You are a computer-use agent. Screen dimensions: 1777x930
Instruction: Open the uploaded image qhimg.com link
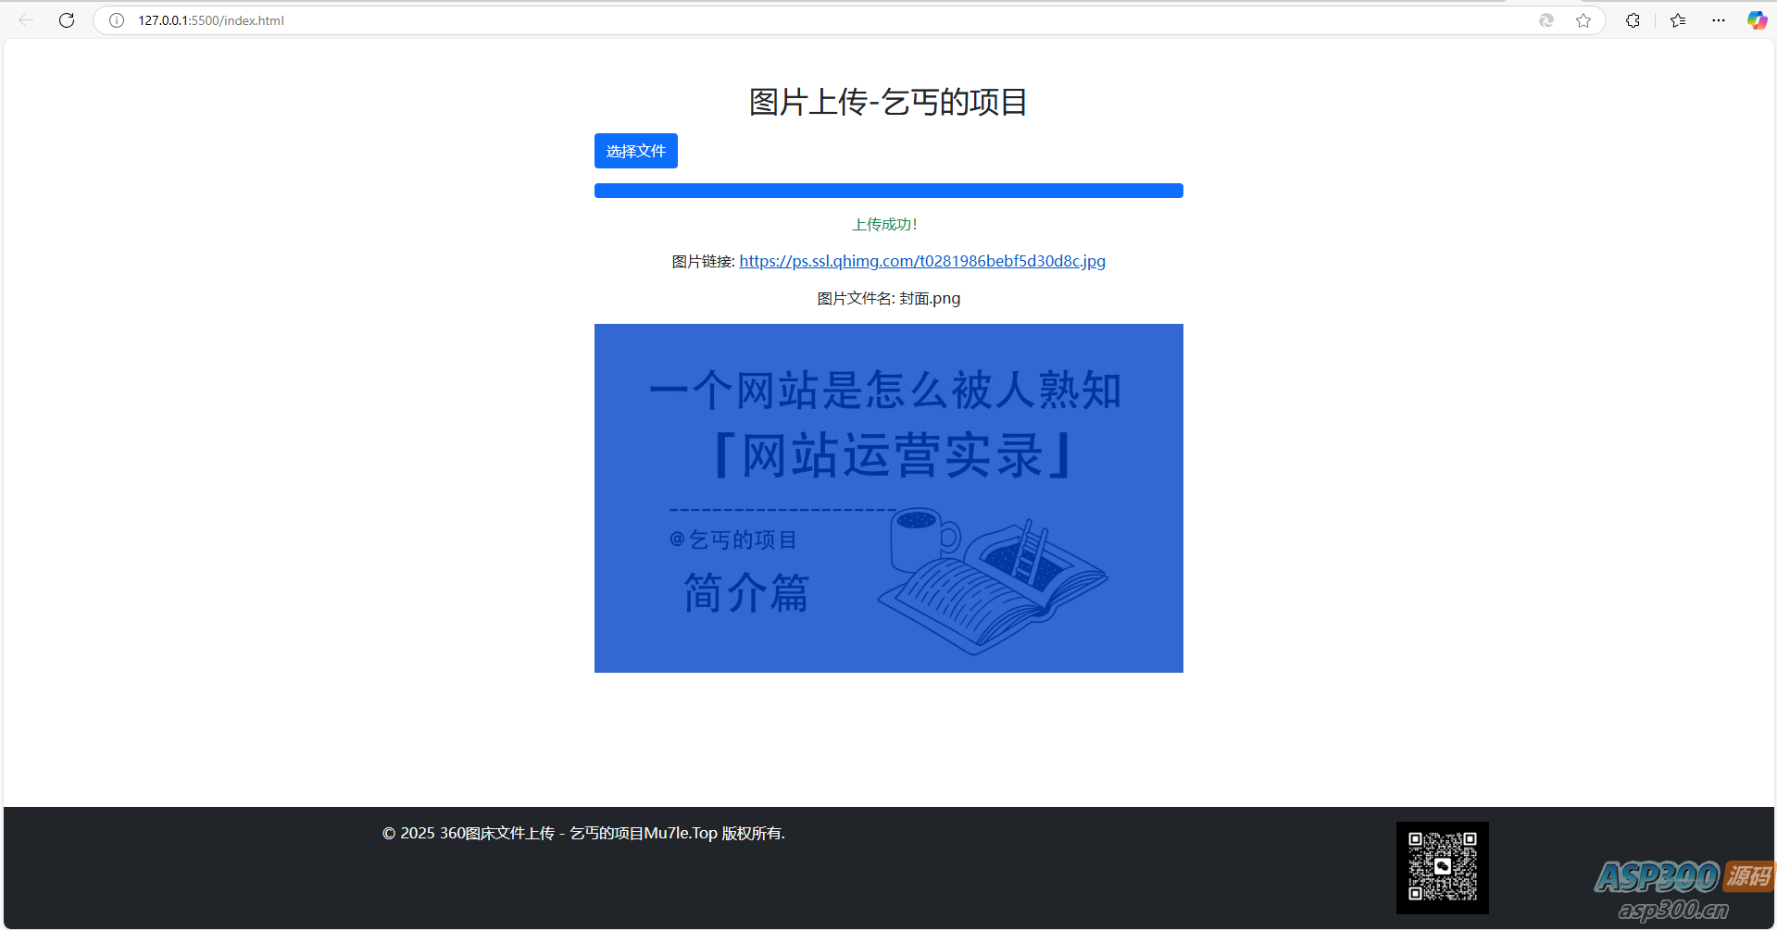tap(922, 261)
